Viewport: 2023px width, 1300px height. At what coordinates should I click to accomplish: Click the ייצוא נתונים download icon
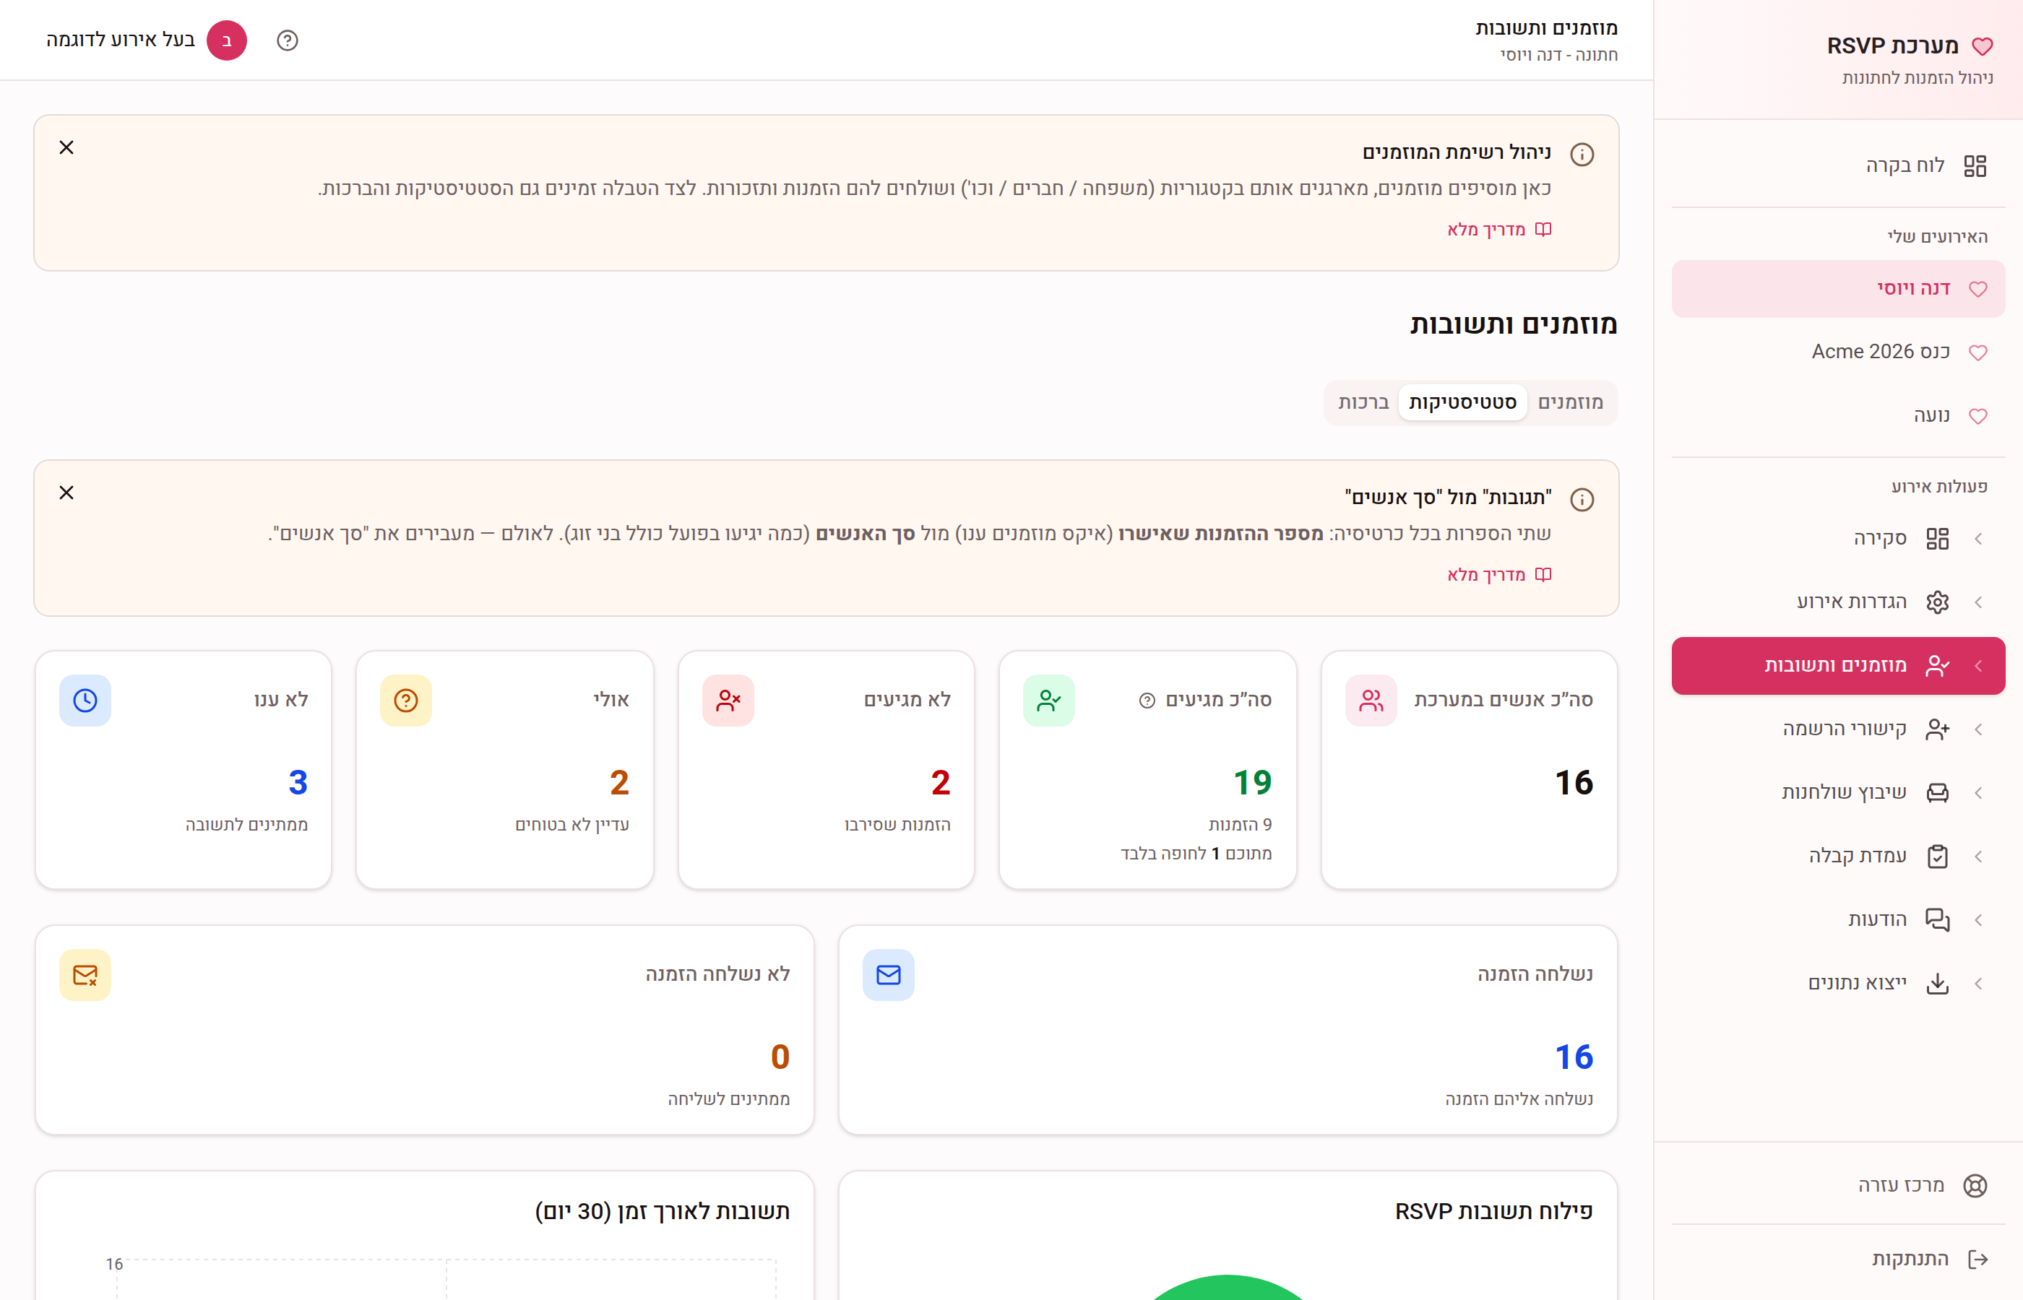coord(1937,984)
